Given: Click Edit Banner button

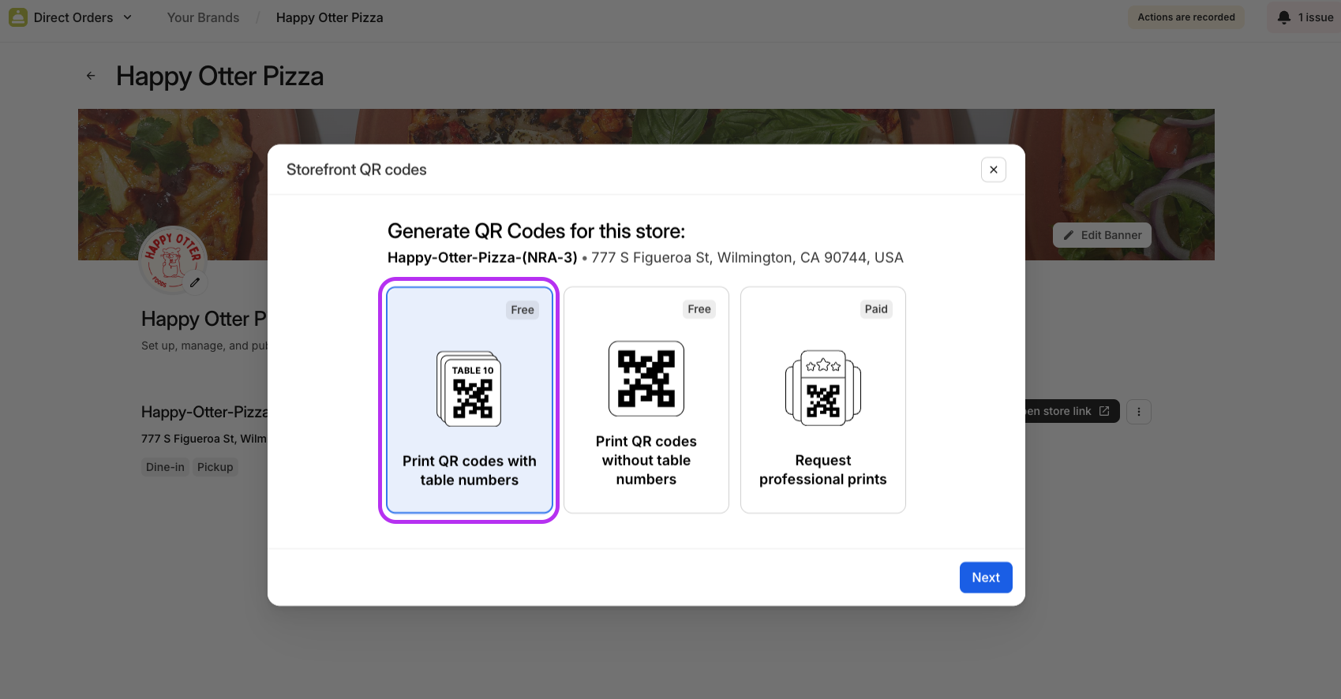Looking at the screenshot, I should click(1102, 235).
